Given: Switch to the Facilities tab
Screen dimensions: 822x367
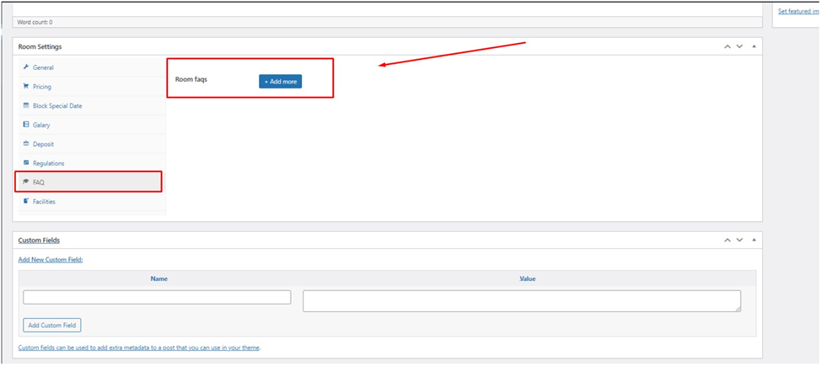Looking at the screenshot, I should 44,202.
